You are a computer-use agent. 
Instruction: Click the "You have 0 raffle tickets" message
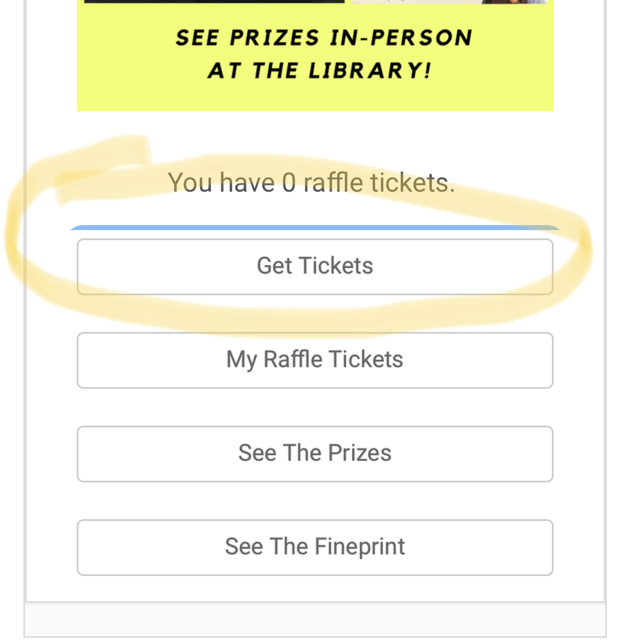tap(311, 182)
